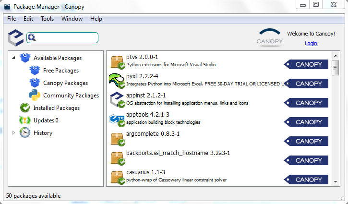Screen dimensions: 348x204
Task: Select the argcomplete 0.8.3-1 package title
Action: pos(153,133)
